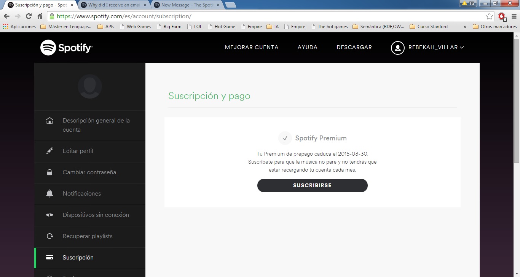
Task: Click the green padlock in address bar
Action: click(x=52, y=16)
